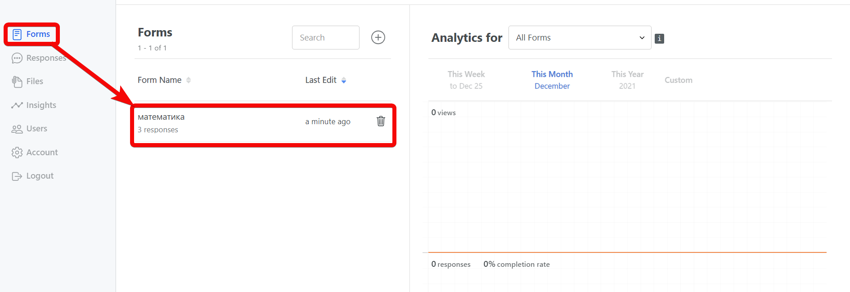Click the analytics info icon
Image resolution: width=850 pixels, height=292 pixels.
[659, 39]
